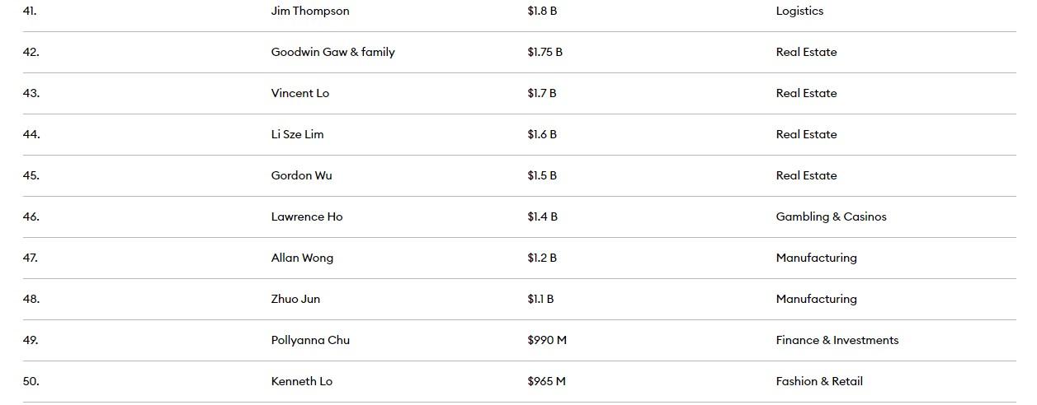Select the Gambling & Casinos industry text
1037x405 pixels.
[831, 216]
